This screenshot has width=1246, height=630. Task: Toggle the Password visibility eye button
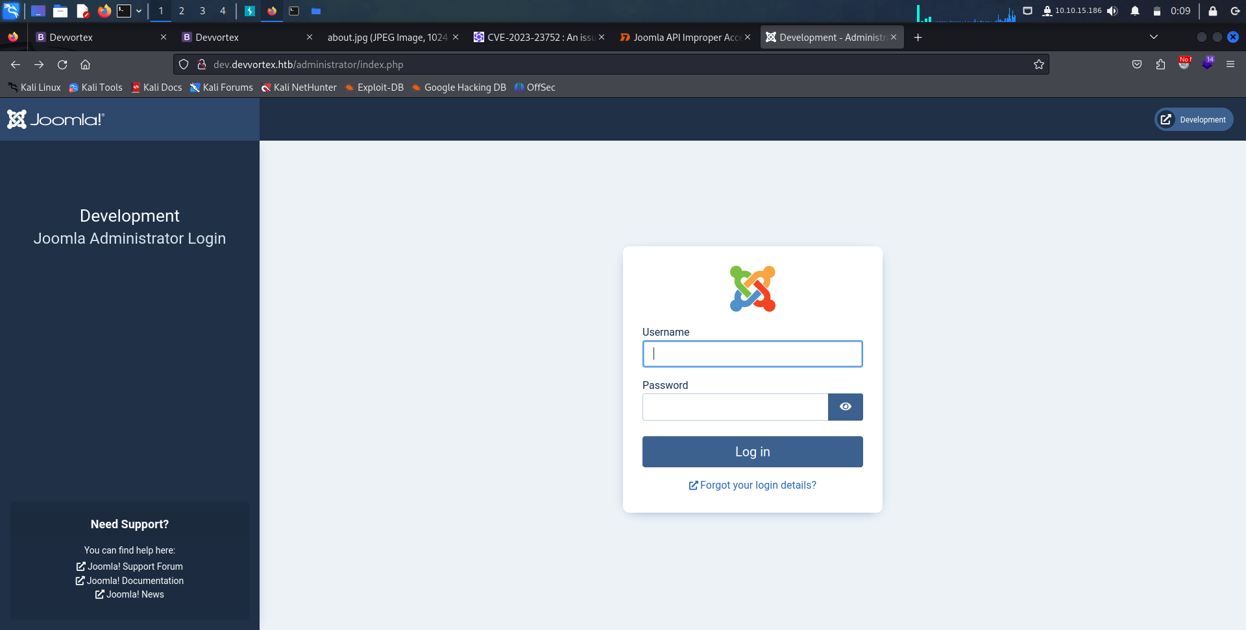click(x=845, y=406)
